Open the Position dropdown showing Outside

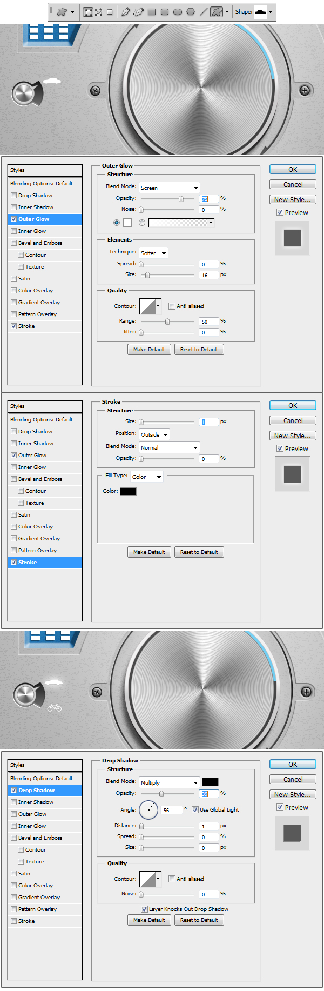154,434
